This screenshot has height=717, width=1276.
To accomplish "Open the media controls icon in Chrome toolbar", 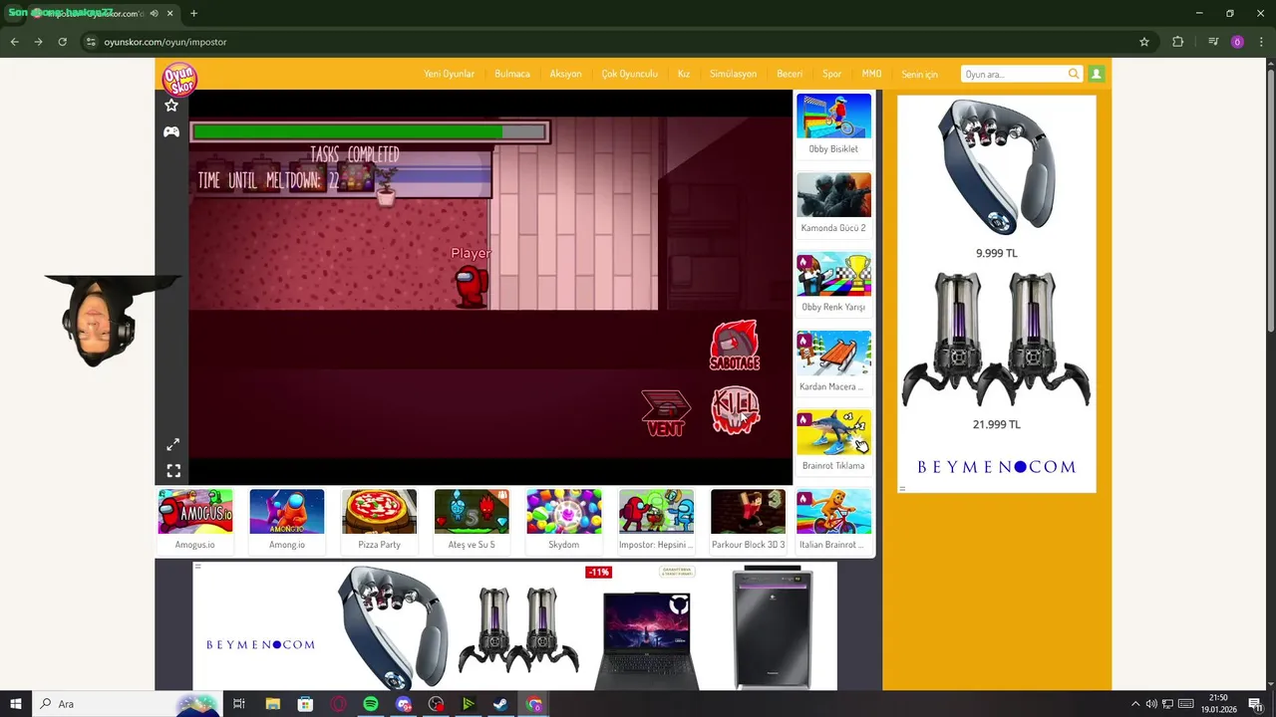I will 1213,42.
